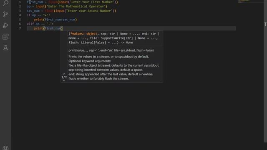Open the Extensions view
The width and height of the screenshot is (267, 150).
click(5, 37)
